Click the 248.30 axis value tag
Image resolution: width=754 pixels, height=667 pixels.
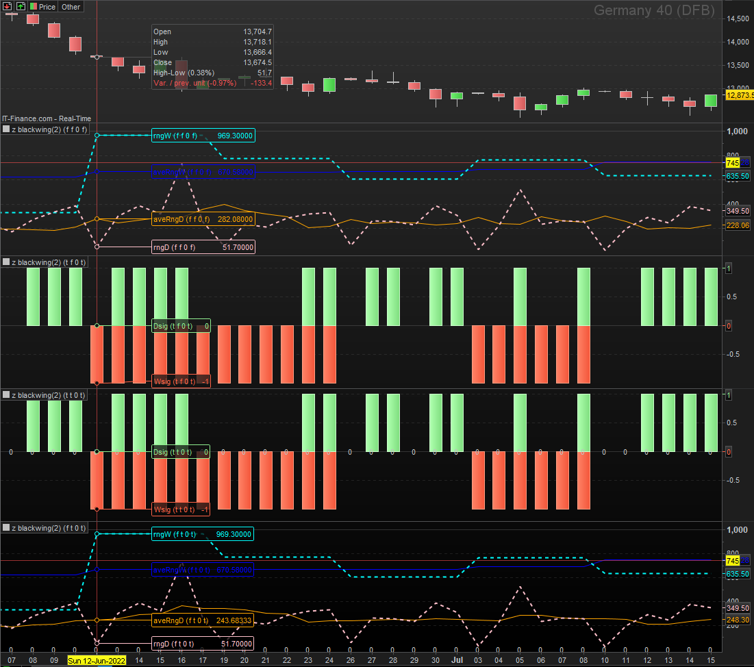click(x=737, y=620)
